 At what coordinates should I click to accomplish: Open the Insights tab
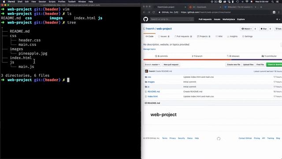tap(232, 36)
